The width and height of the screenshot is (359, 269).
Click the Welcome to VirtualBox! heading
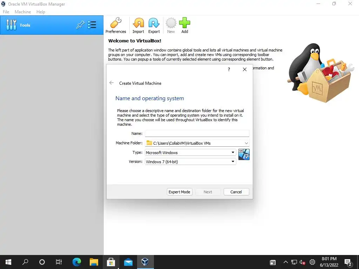click(x=135, y=41)
